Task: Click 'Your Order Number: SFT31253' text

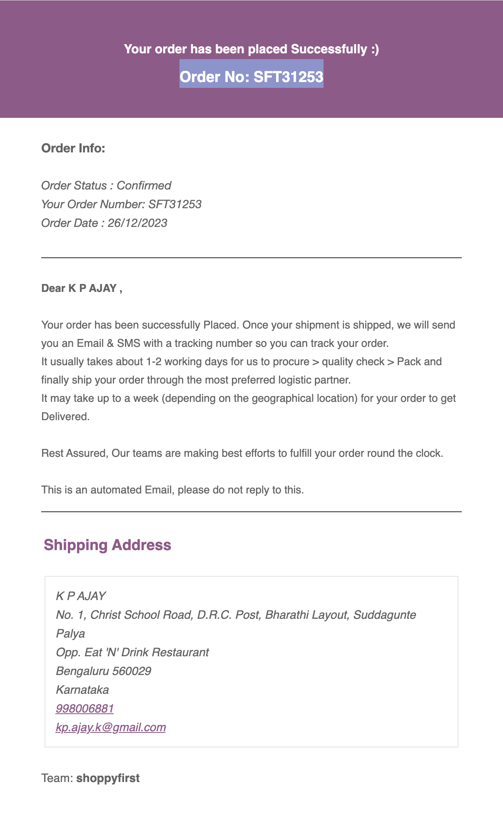Action: pos(121,204)
